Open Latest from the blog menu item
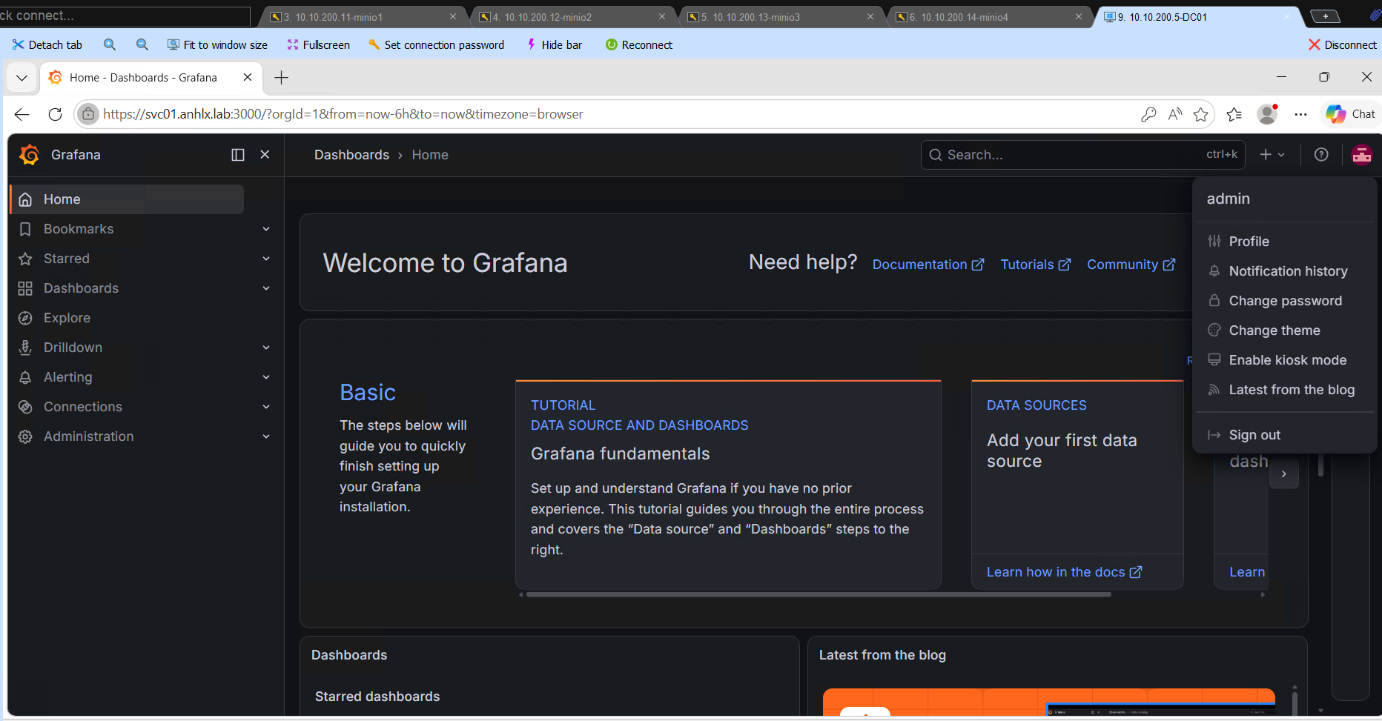1382x721 pixels. [x=1284, y=390]
